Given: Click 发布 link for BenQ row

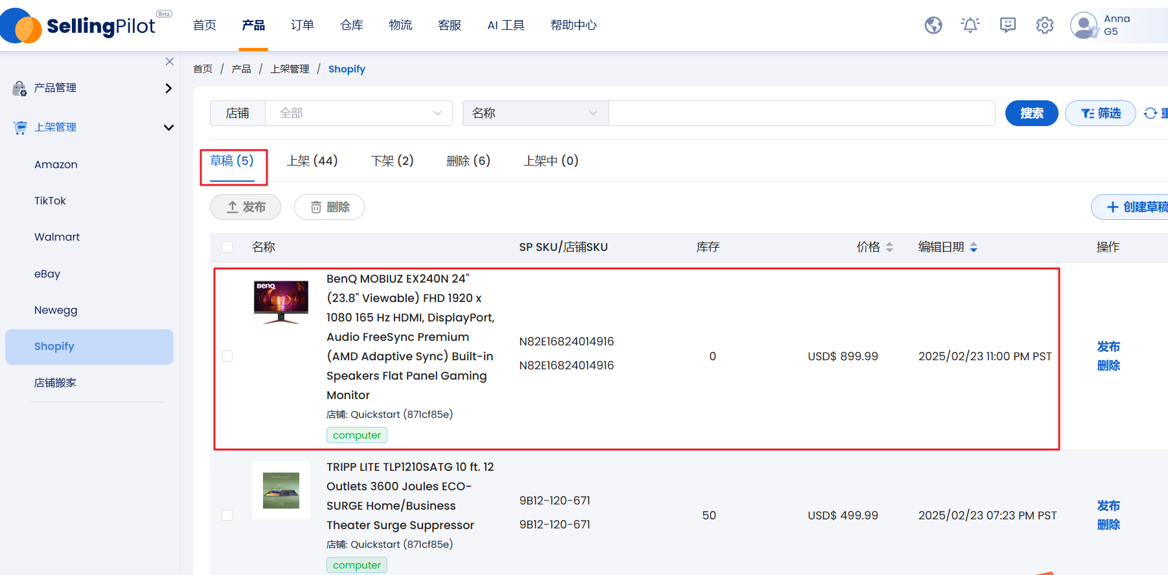Looking at the screenshot, I should click(1108, 347).
